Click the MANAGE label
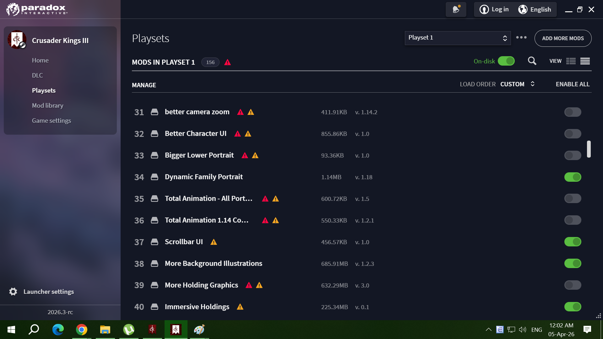603x339 pixels. pyautogui.click(x=144, y=85)
